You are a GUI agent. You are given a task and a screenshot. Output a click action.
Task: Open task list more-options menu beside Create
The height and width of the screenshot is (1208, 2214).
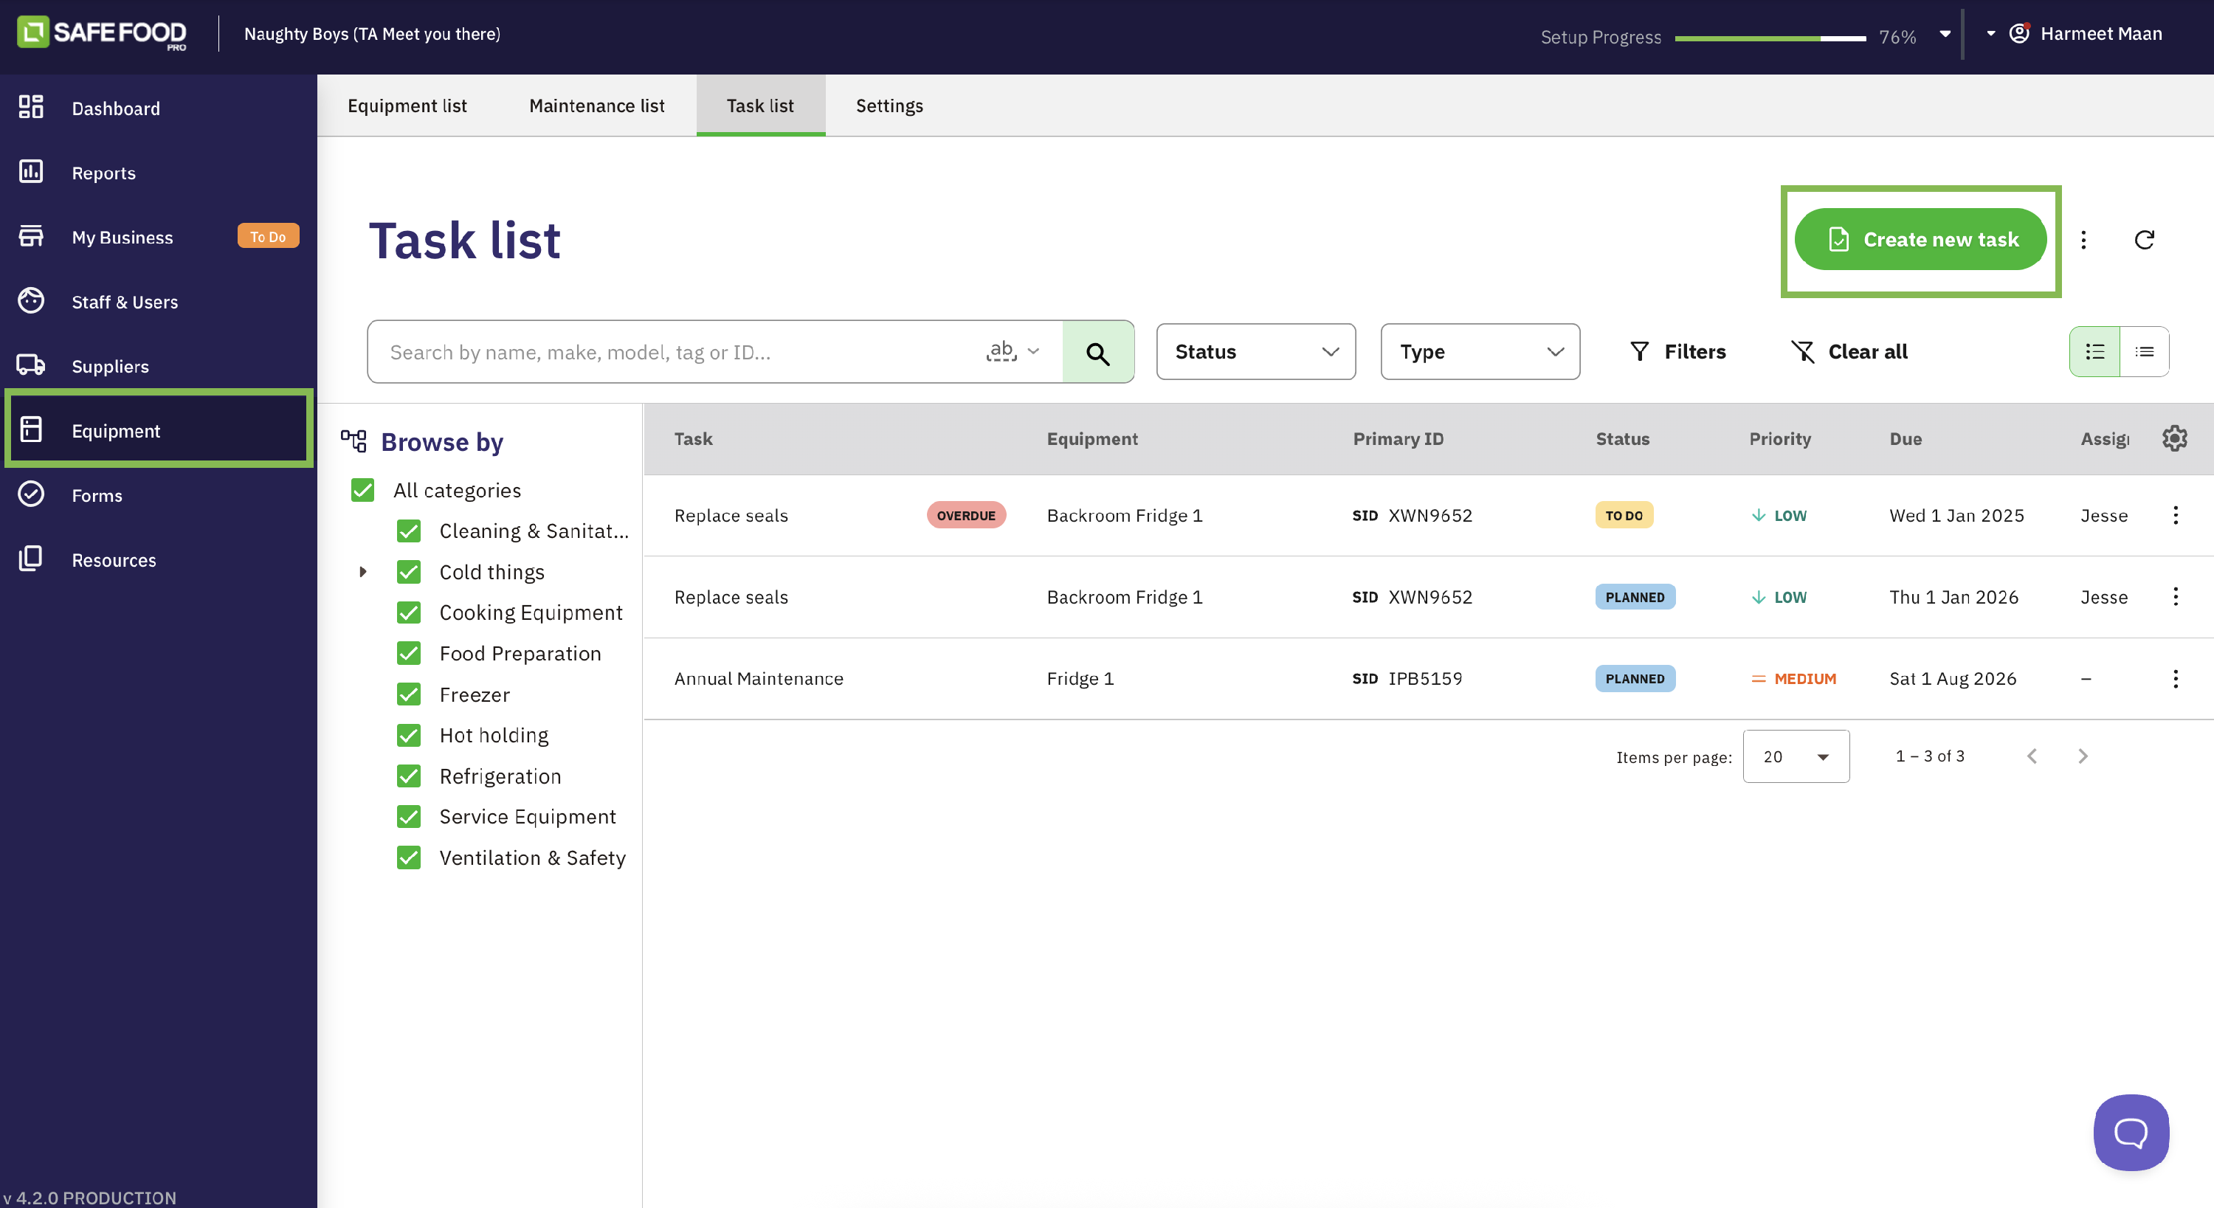(2083, 240)
